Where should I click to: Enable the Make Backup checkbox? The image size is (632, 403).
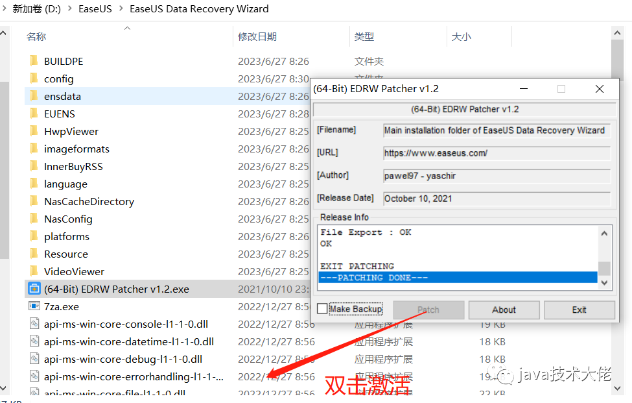coord(322,309)
